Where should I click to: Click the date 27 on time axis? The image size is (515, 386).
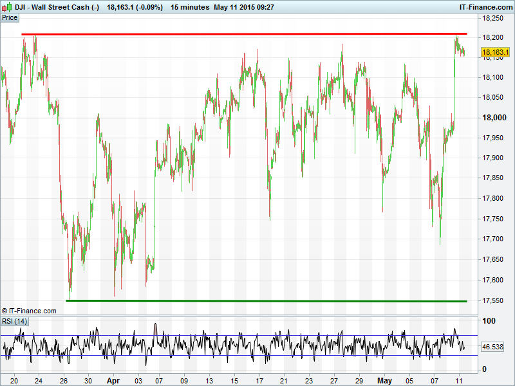(334, 381)
